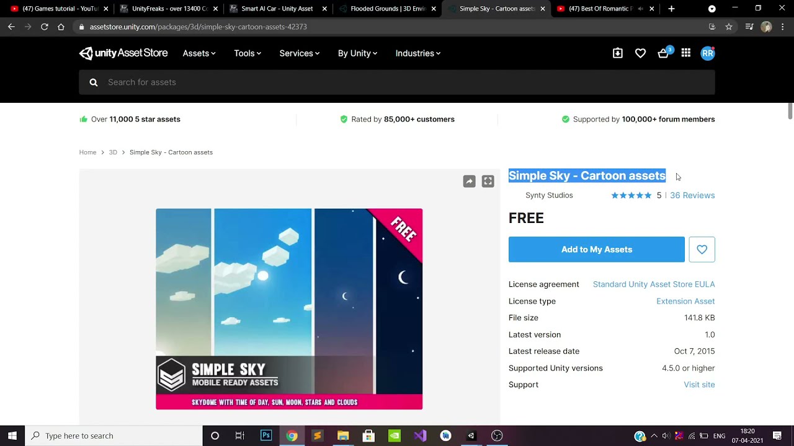Open media controls icon in Chrome toolbar
Viewport: 794px width, 446px height.
(x=749, y=27)
